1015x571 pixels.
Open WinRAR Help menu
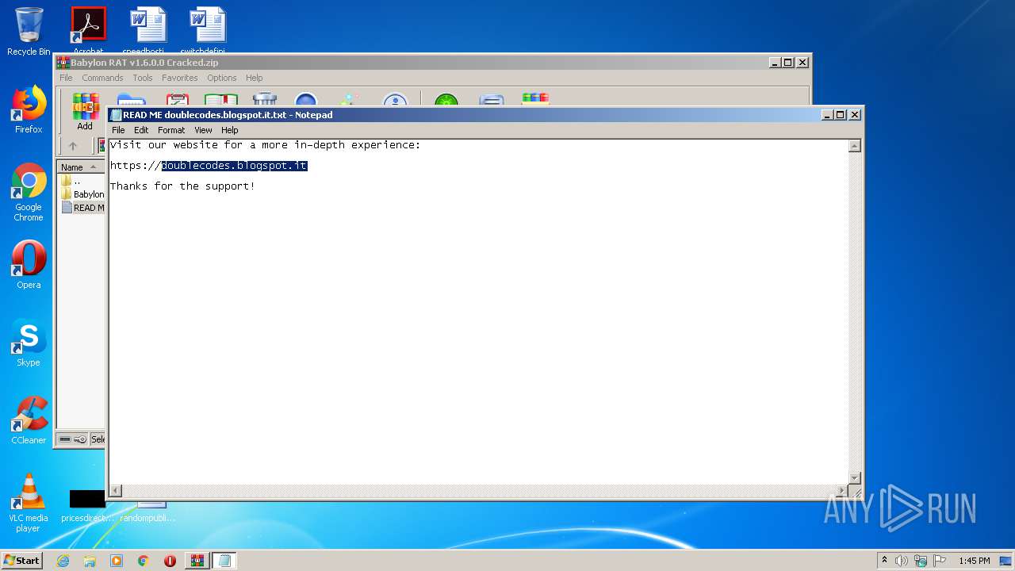tap(254, 78)
